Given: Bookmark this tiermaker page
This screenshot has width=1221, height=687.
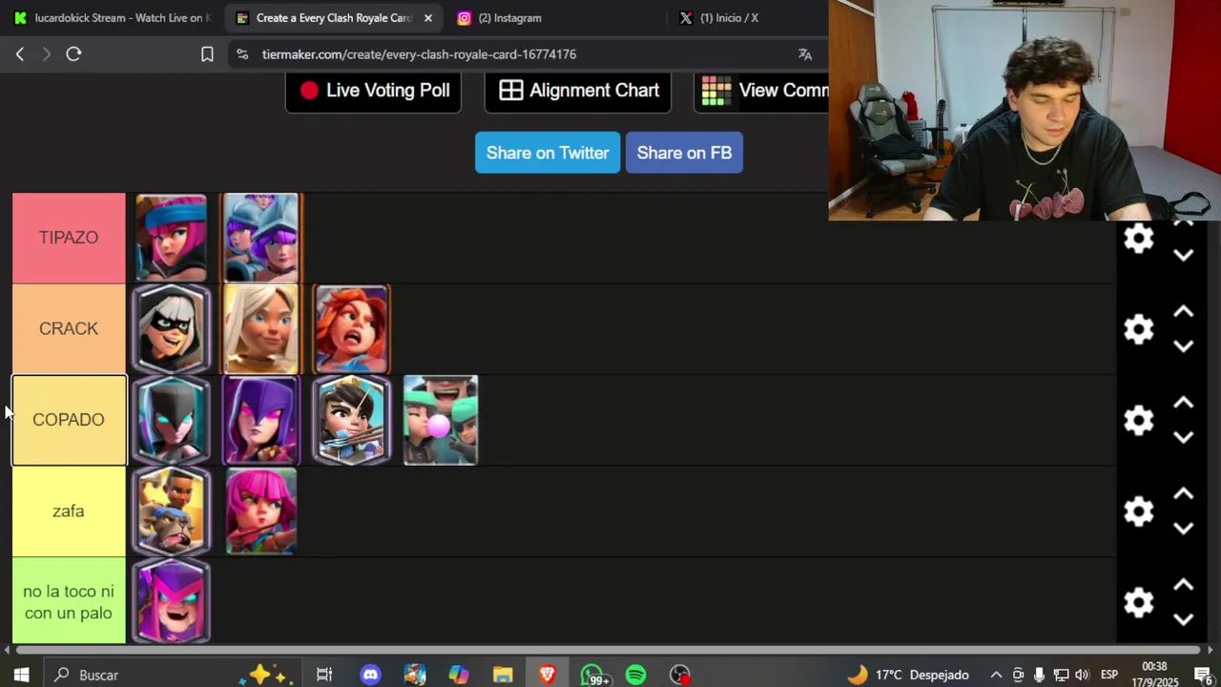Looking at the screenshot, I should pos(207,54).
